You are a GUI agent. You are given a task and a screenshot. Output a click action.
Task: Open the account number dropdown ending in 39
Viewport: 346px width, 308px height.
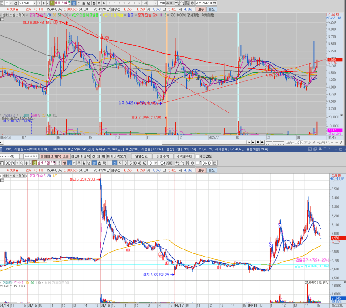(x=21, y=156)
